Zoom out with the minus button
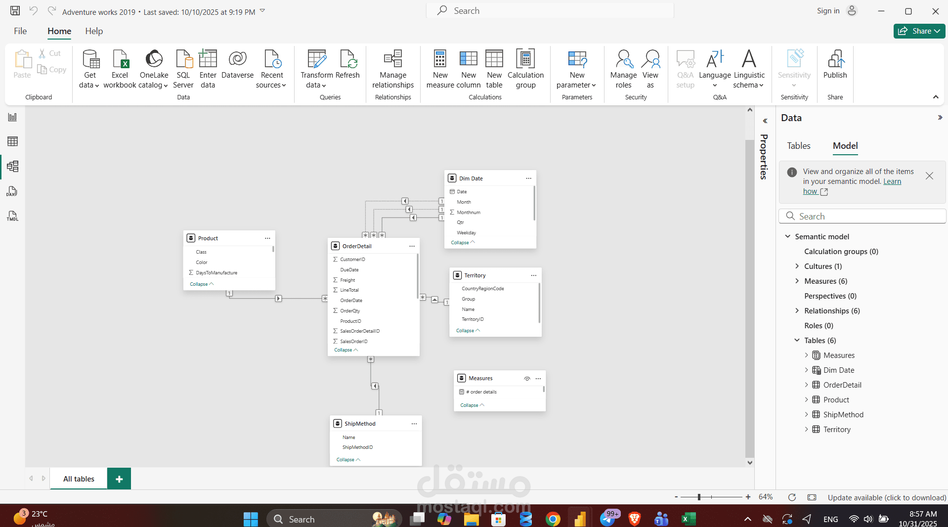The image size is (948, 527). click(x=676, y=497)
